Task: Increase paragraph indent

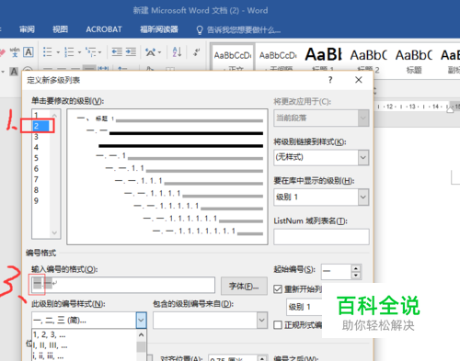Action: 131,52
